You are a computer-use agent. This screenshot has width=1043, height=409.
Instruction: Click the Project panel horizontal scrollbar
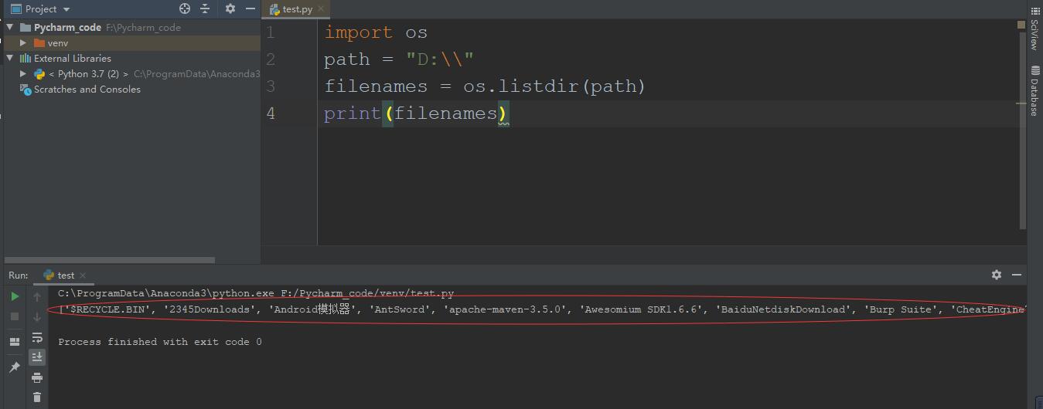pyautogui.click(x=110, y=260)
